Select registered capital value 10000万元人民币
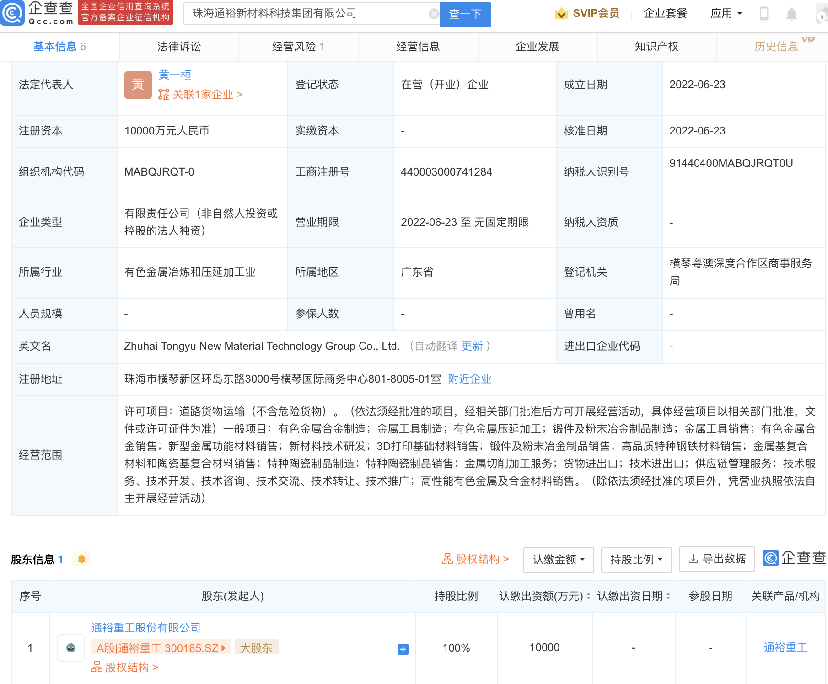The width and height of the screenshot is (828, 684). click(x=167, y=131)
